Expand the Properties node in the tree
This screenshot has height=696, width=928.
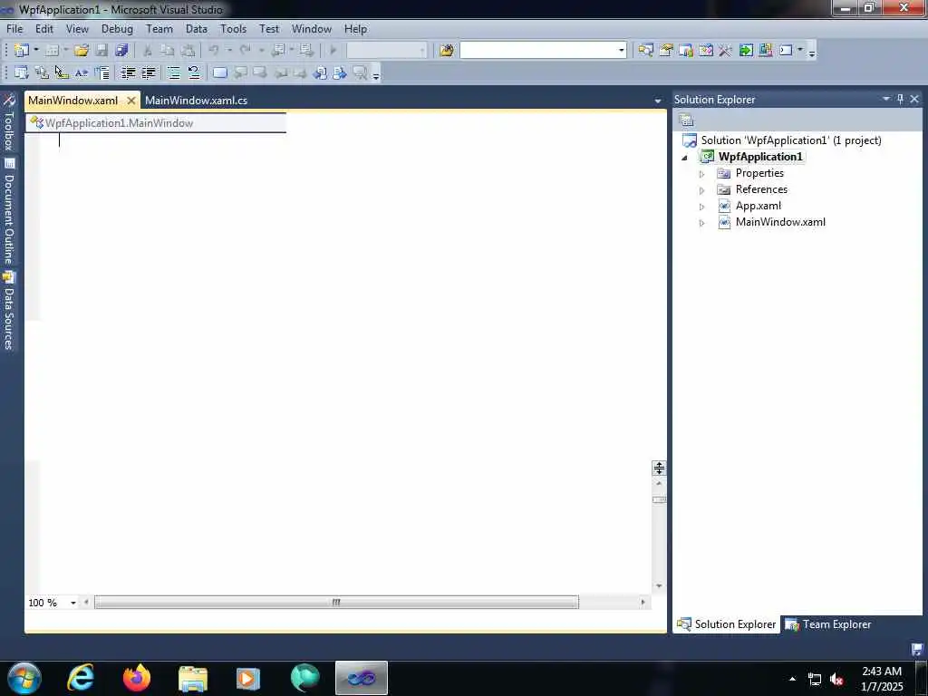click(x=702, y=174)
